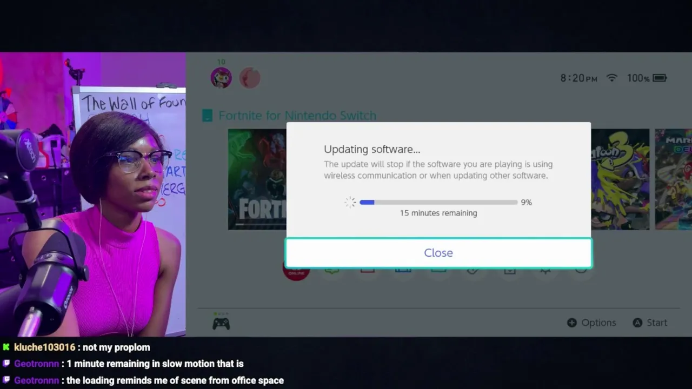Viewport: 692px width, 389px height.
Task: Click kluche103016 username in chat
Action: (x=45, y=347)
